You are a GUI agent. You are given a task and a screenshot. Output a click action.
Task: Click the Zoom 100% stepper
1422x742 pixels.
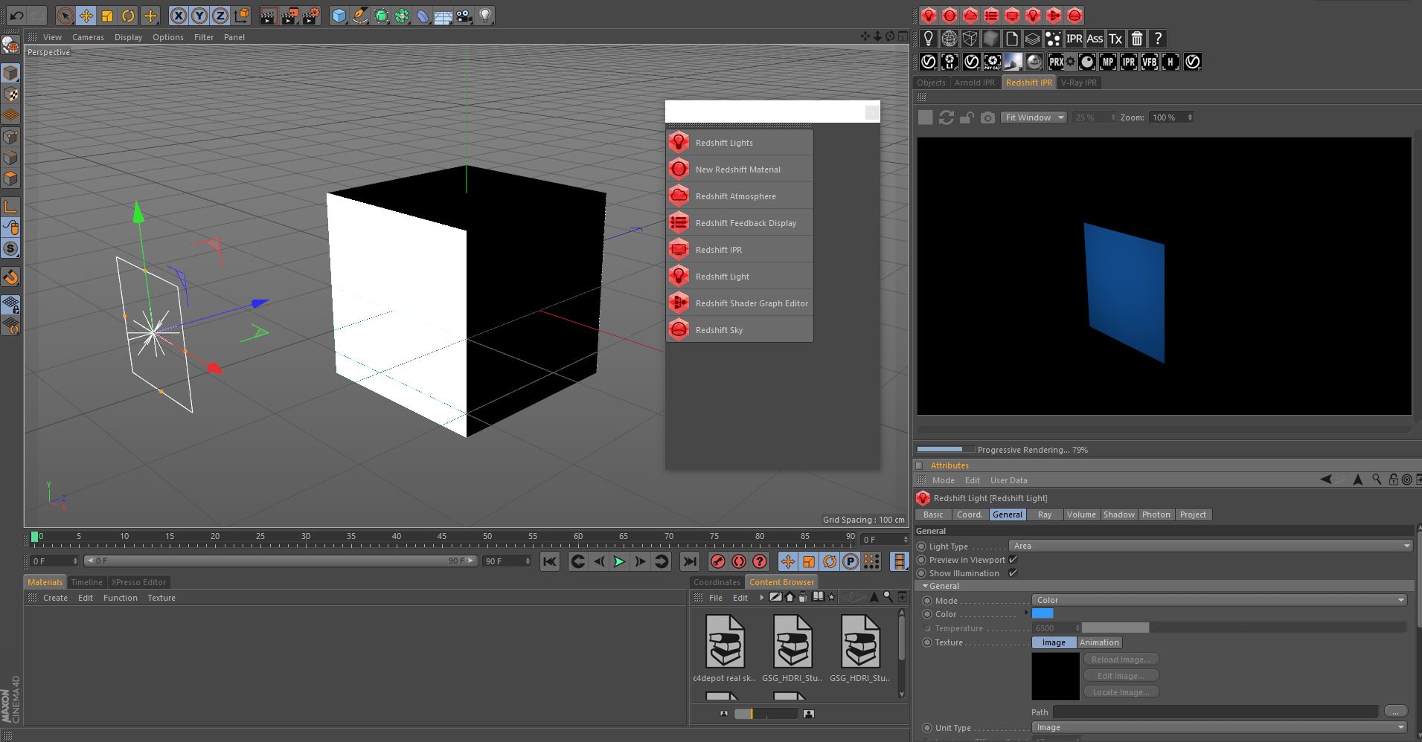coord(1190,117)
